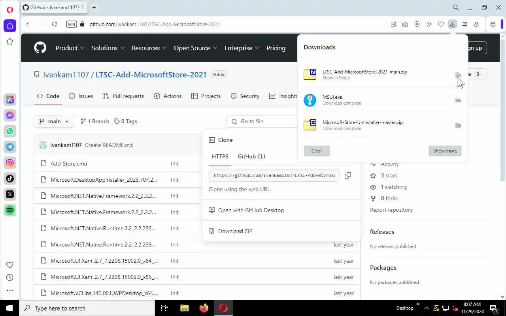Viewport: 506px width, 316px height.
Task: Click Windows Start button
Action: pyautogui.click(x=9, y=308)
